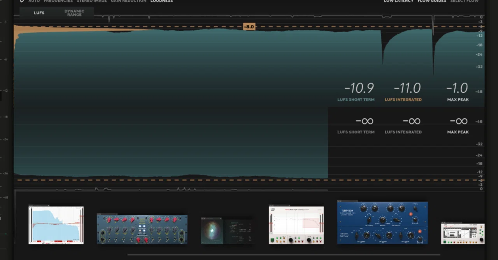Open the Frequencies section
The image size is (498, 260).
(x=58, y=1)
